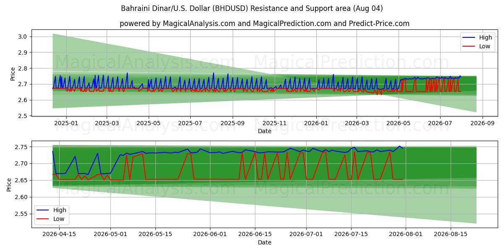The height and width of the screenshot is (252, 504).
Task: Click the '2026-09' date tick label
Action: pyautogui.click(x=483, y=123)
